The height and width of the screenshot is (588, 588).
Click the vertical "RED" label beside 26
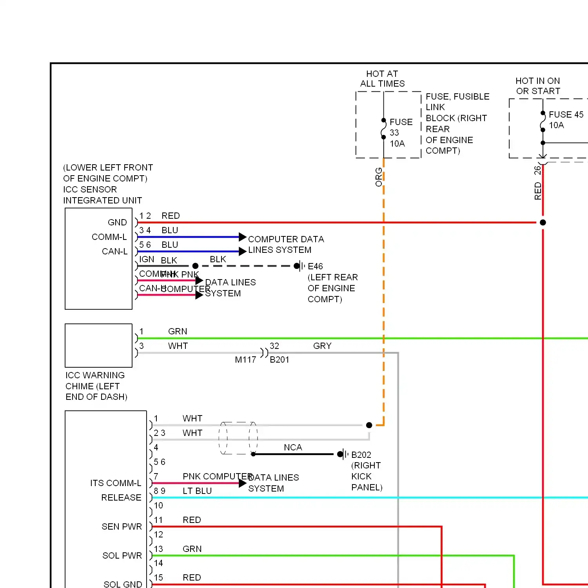point(538,191)
